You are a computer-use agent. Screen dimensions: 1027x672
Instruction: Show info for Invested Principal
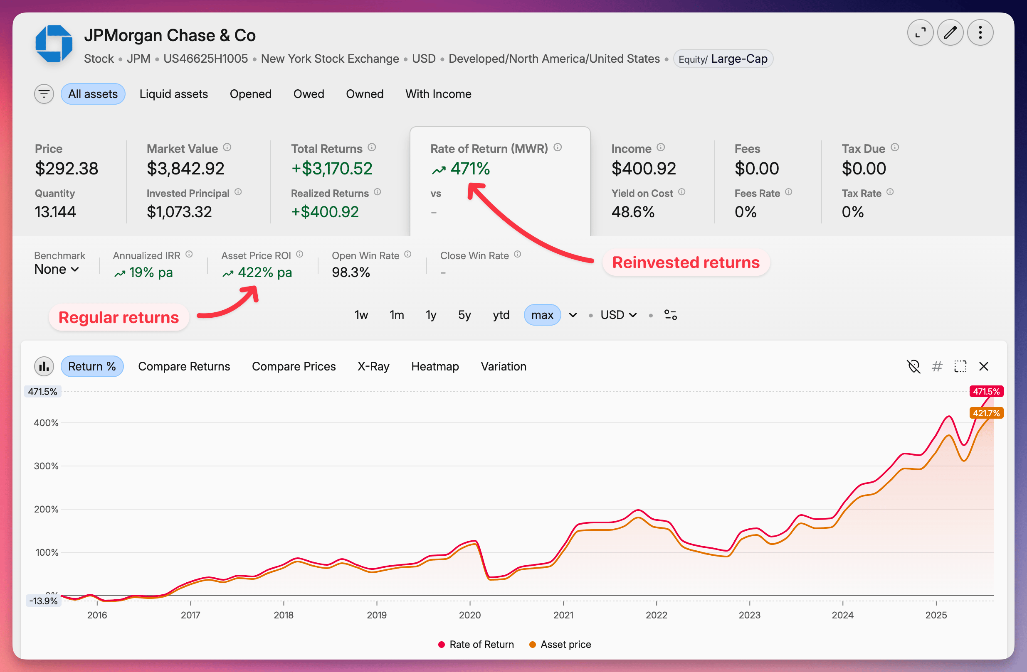238,192
